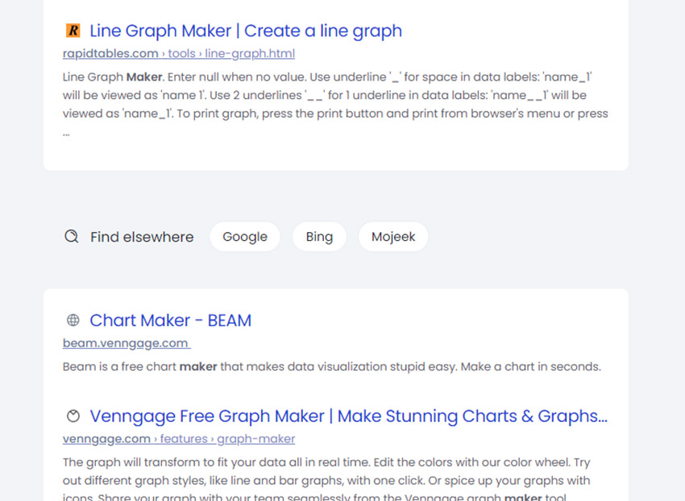Viewport: 685px width, 501px height.
Task: Click the Venngage graph transform description text
Action: coord(326,479)
